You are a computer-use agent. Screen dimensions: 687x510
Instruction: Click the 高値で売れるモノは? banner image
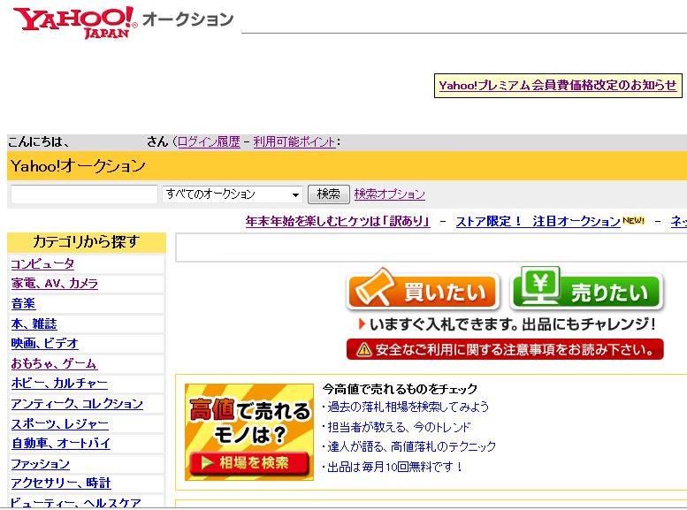[x=249, y=432]
